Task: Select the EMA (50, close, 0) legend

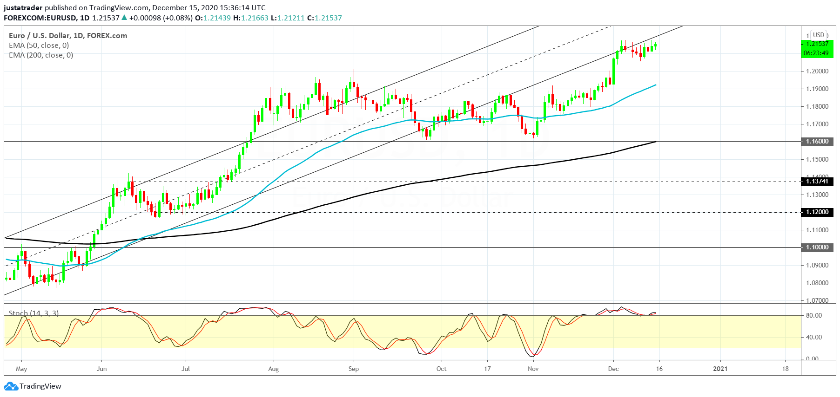Action: 39,46
